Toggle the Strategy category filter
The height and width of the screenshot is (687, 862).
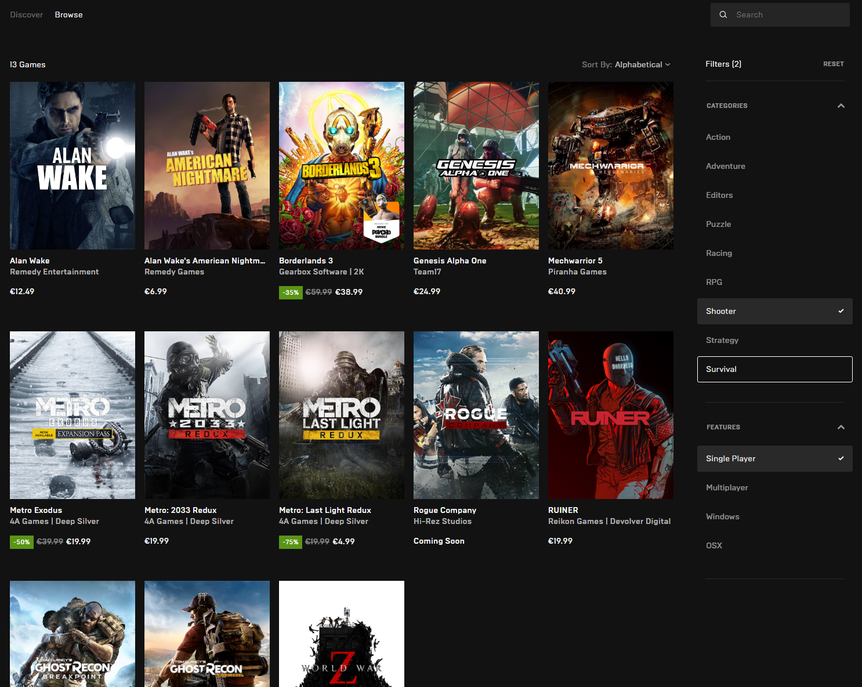775,340
